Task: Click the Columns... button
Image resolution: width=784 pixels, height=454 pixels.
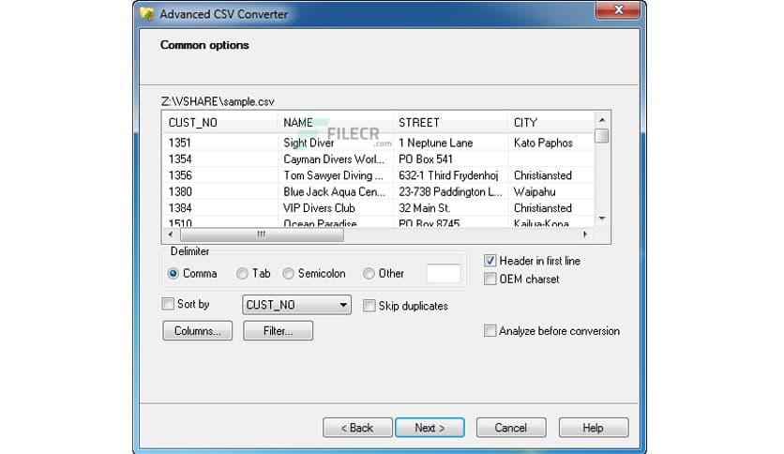Action: [198, 331]
